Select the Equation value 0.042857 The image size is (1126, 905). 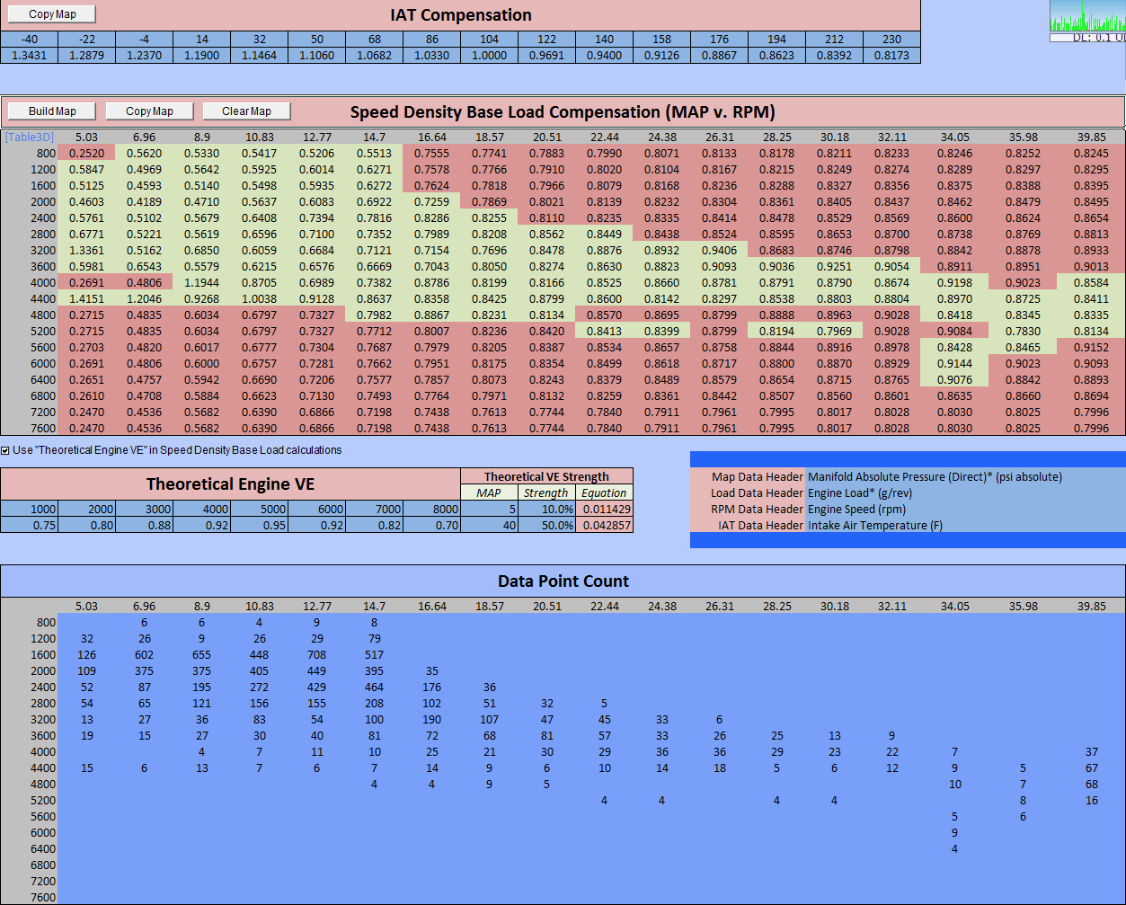606,525
